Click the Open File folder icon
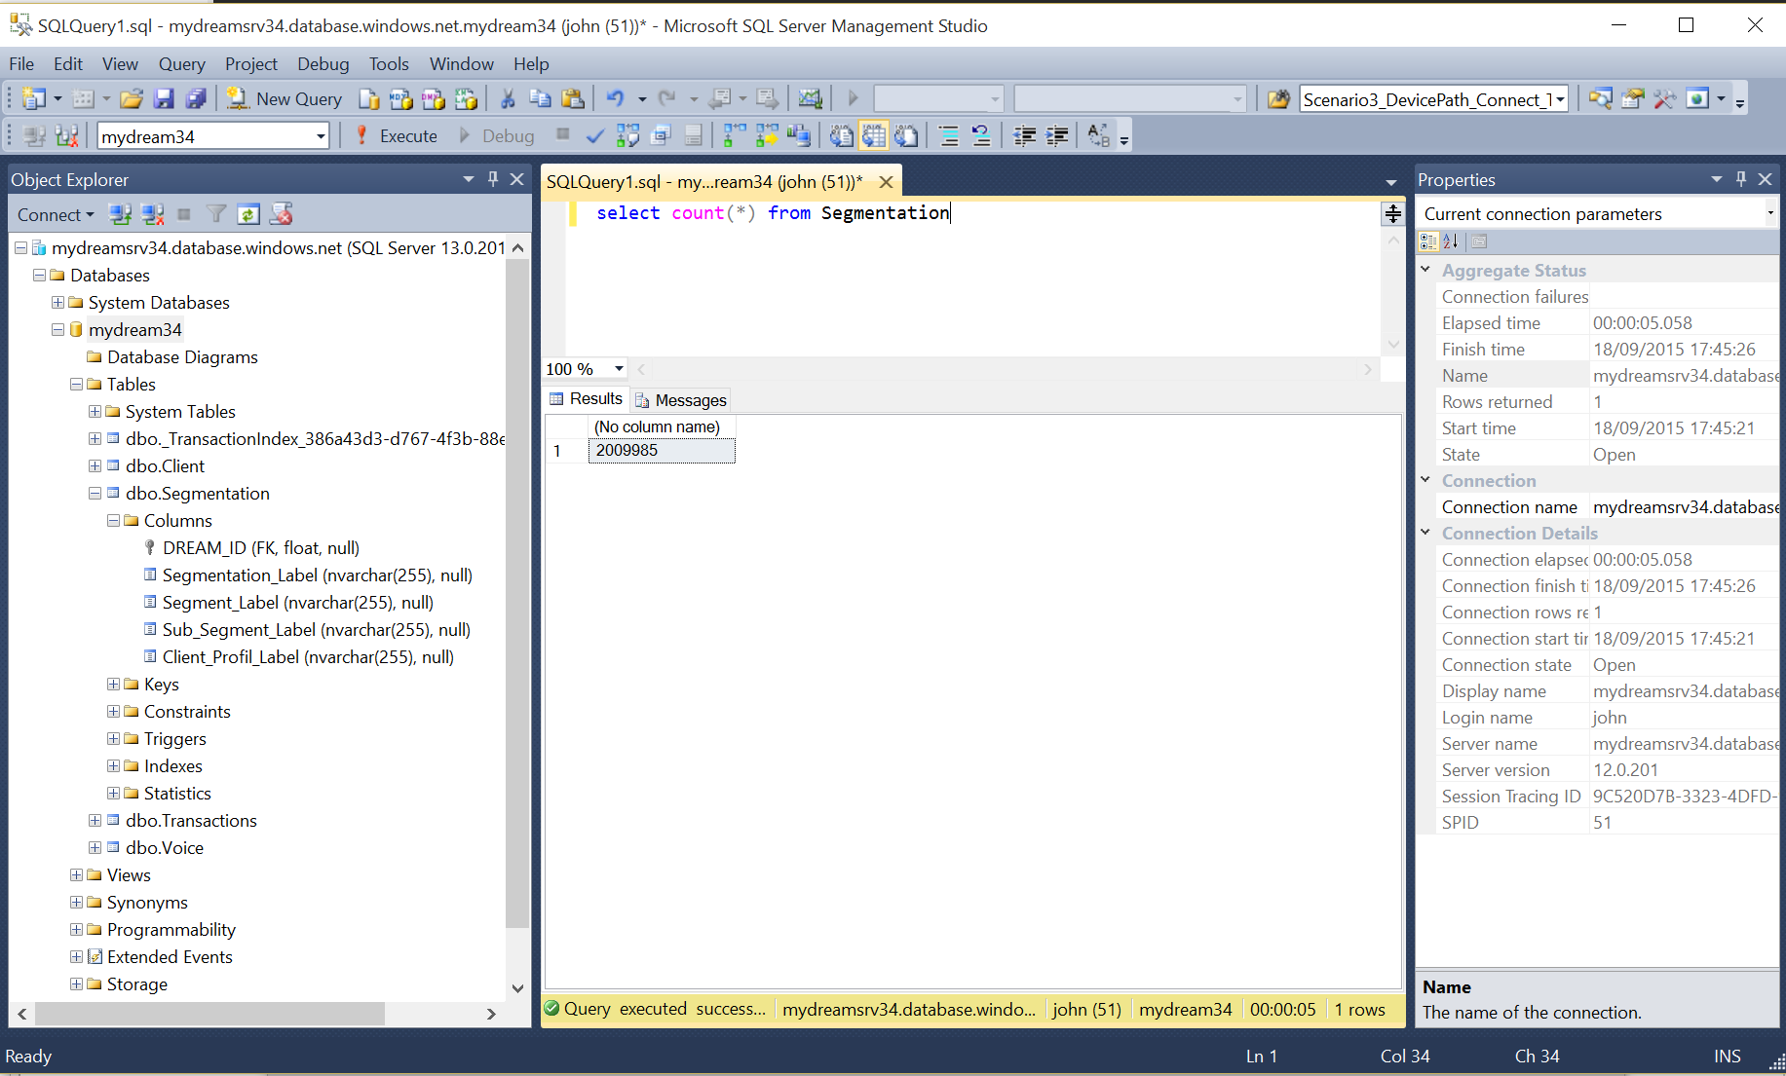 (x=132, y=98)
